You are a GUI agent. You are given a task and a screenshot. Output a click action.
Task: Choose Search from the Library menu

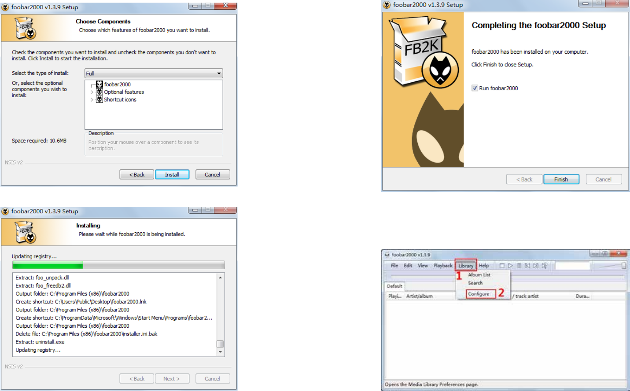point(475,283)
